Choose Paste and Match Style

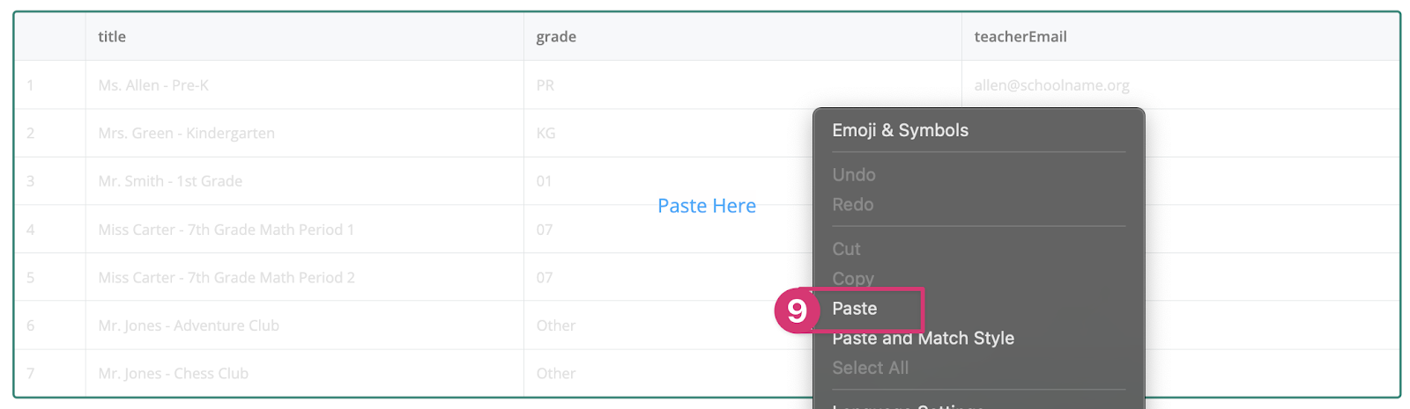point(923,339)
